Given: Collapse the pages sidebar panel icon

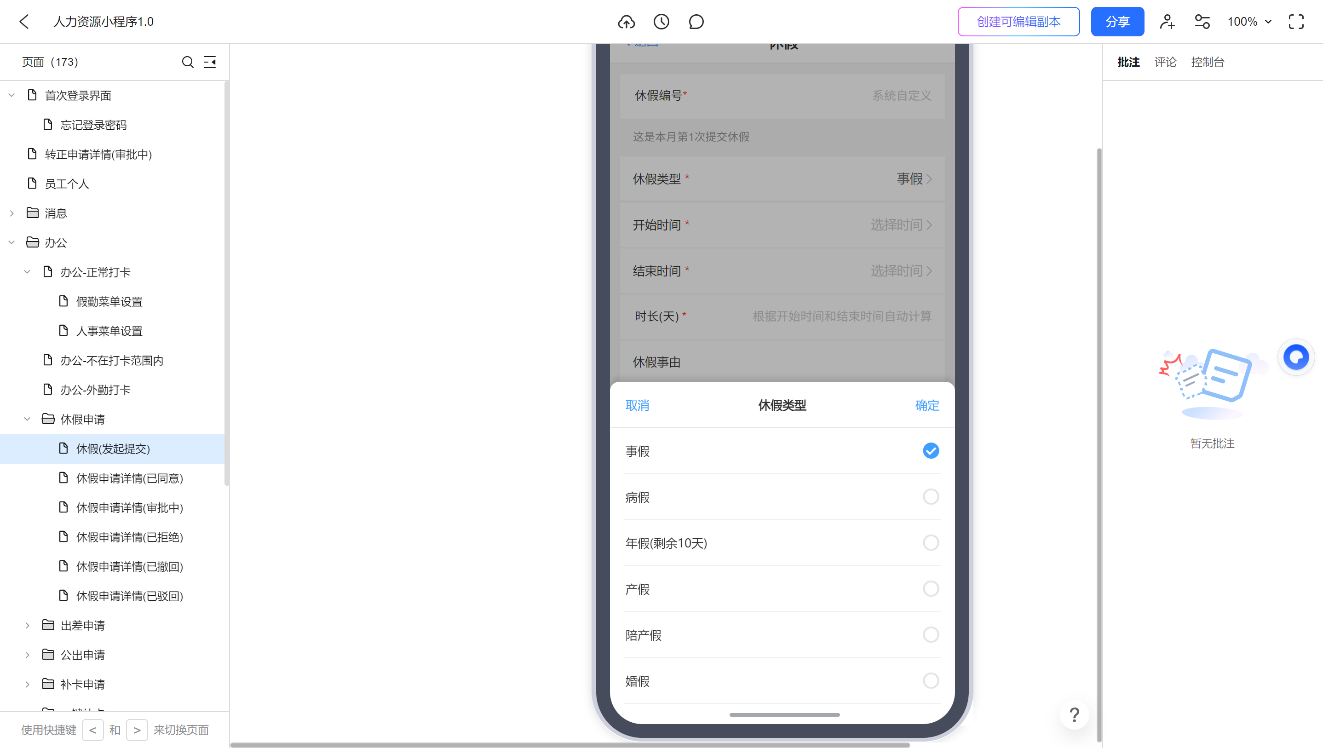Looking at the screenshot, I should (x=210, y=62).
